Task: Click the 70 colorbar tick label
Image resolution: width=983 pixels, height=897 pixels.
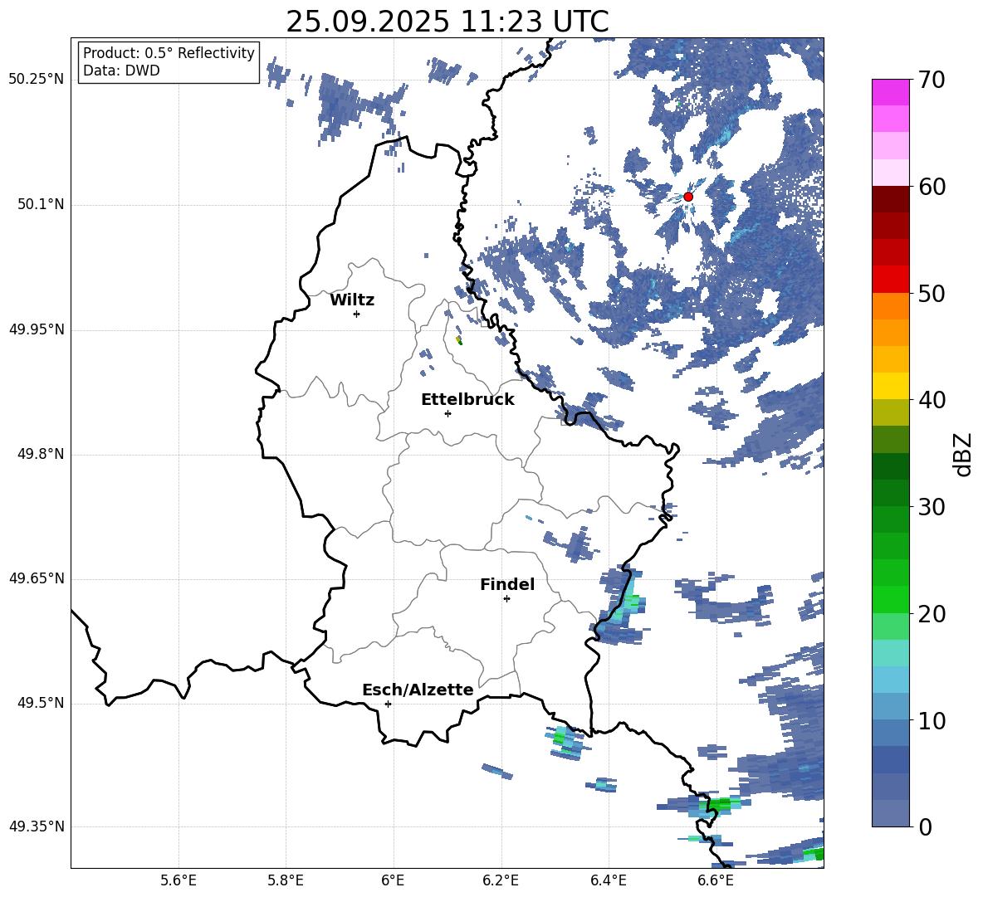Action: coord(931,80)
